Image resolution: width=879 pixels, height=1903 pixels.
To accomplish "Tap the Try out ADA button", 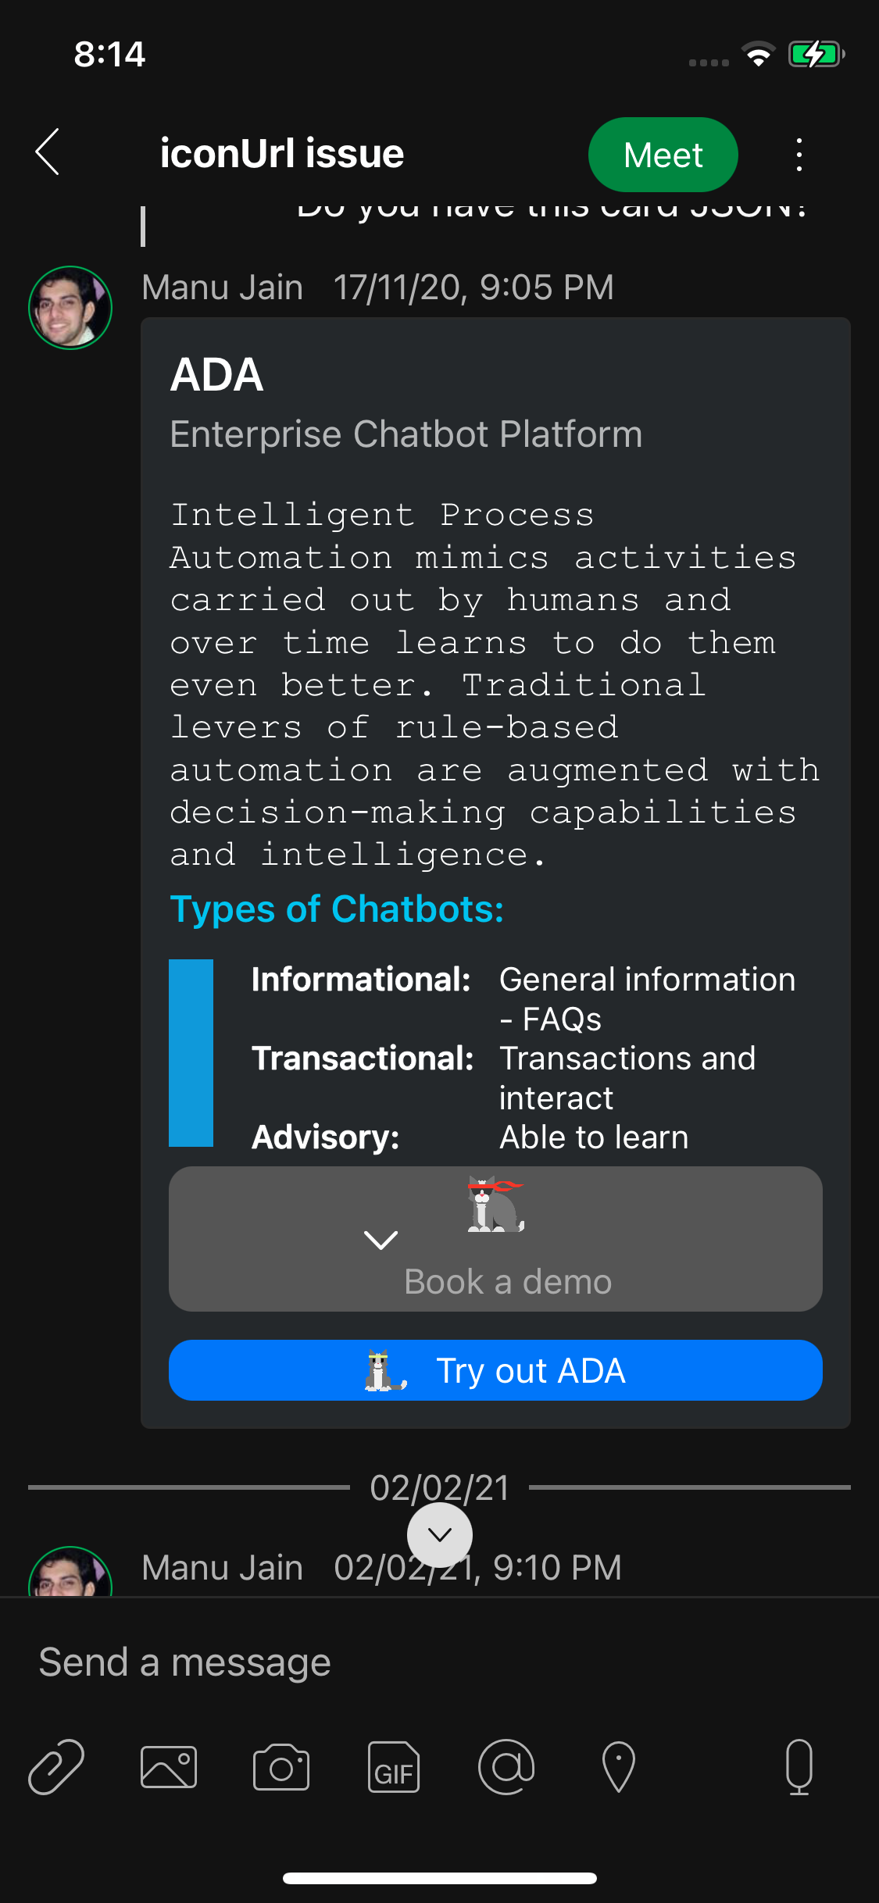I will click(495, 1369).
